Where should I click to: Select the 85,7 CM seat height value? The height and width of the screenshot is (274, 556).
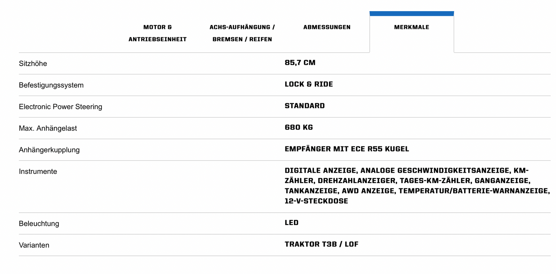(300, 62)
